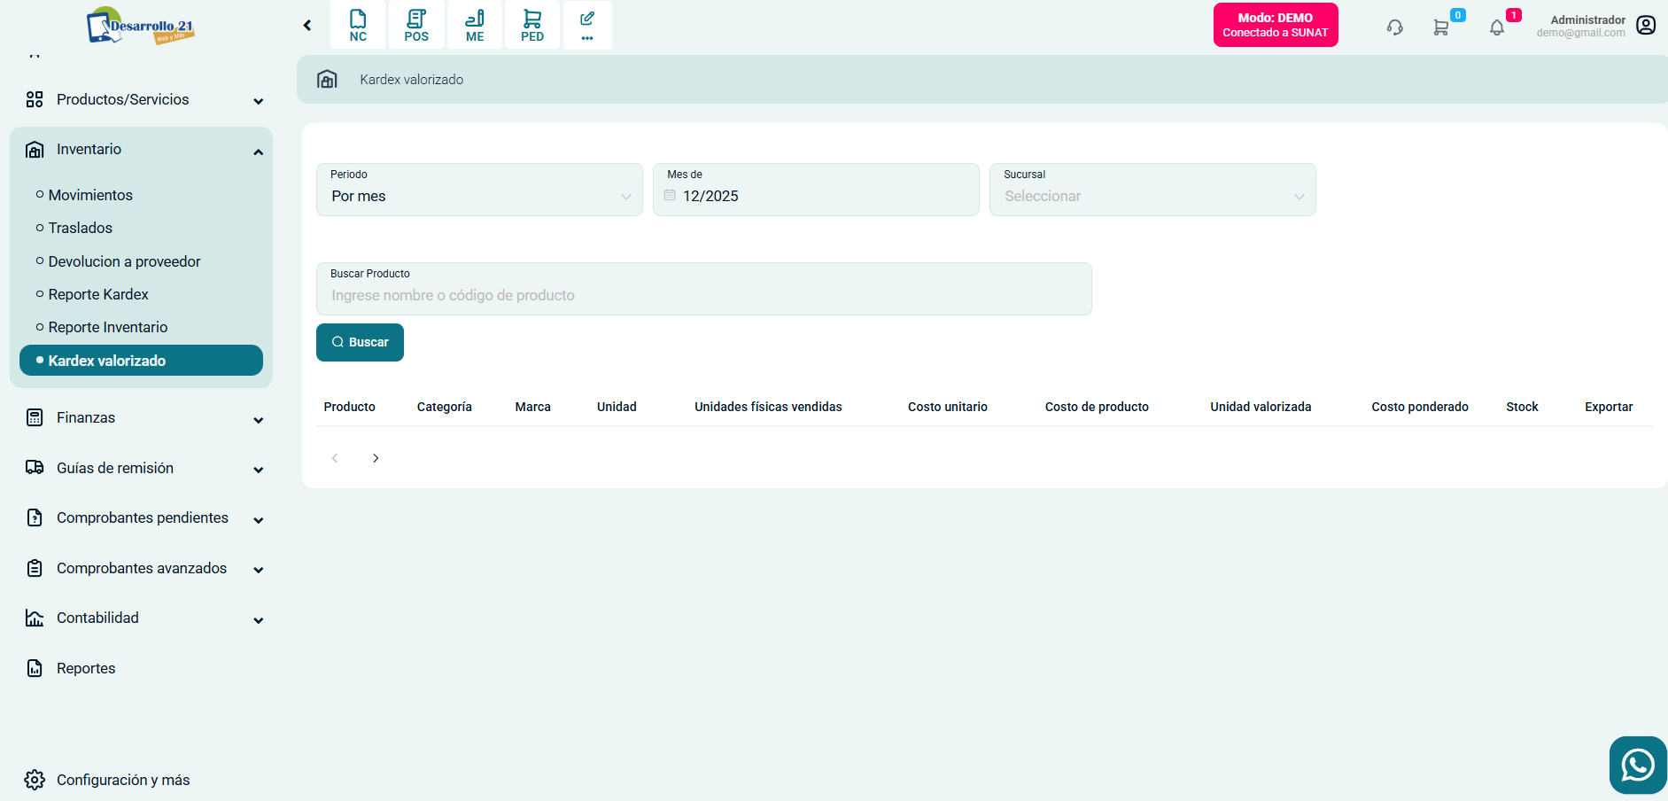Go to Reporte Kardex submenu item
The height and width of the screenshot is (801, 1668).
pyautogui.click(x=98, y=294)
